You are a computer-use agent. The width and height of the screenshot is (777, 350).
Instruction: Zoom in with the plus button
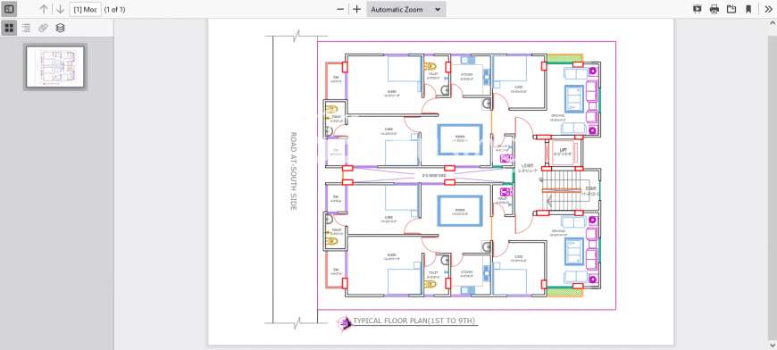click(x=356, y=10)
